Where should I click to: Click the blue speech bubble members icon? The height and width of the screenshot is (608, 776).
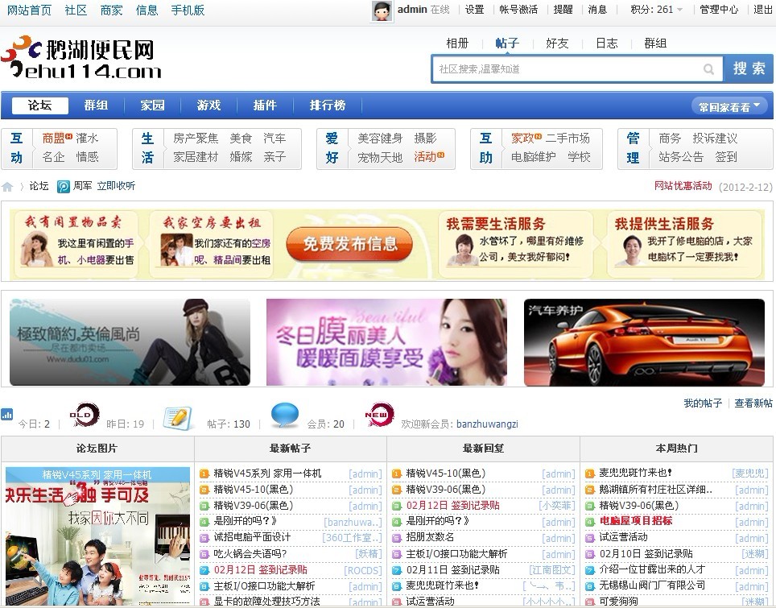285,415
